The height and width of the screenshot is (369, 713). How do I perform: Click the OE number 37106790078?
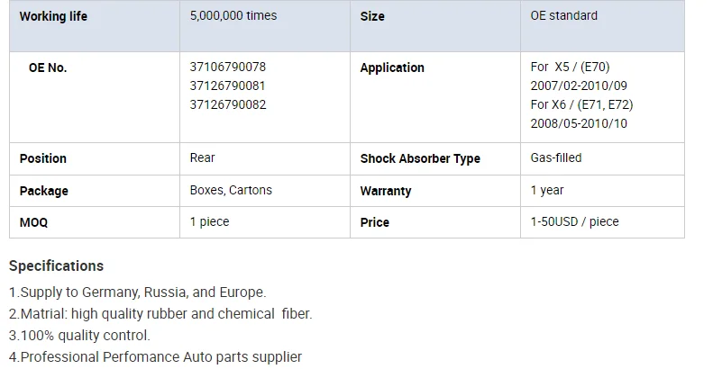point(227,67)
